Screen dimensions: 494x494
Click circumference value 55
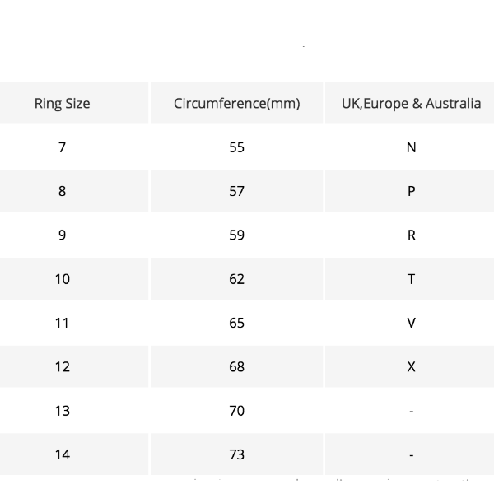(x=237, y=147)
